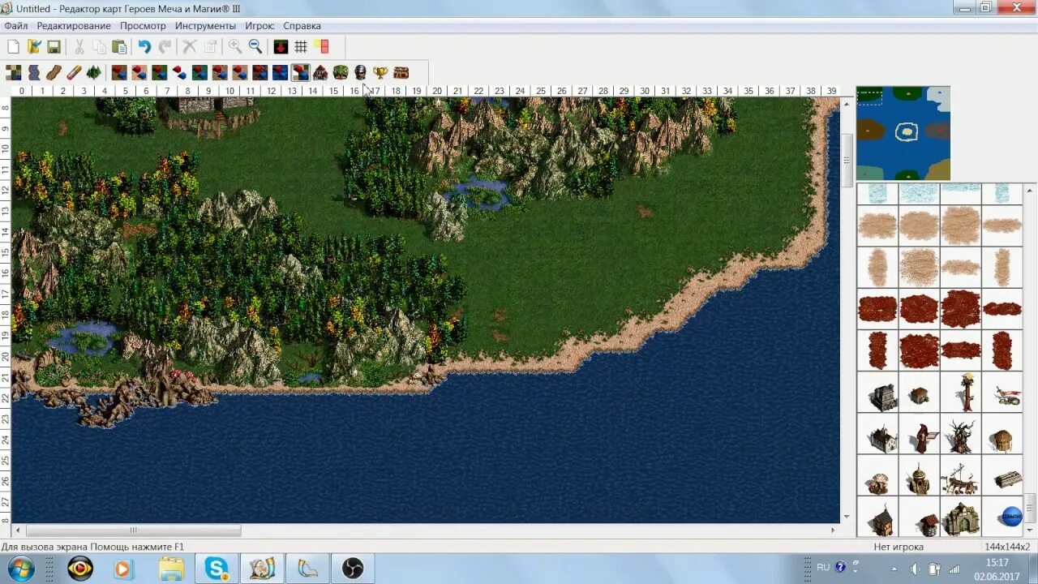The height and width of the screenshot is (584, 1038).
Task: Toggle underground level view red-arrow icon
Action: [x=281, y=46]
